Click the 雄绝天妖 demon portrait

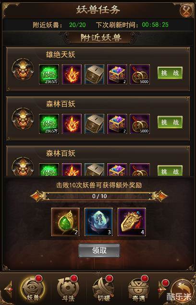pyautogui.click(x=23, y=69)
